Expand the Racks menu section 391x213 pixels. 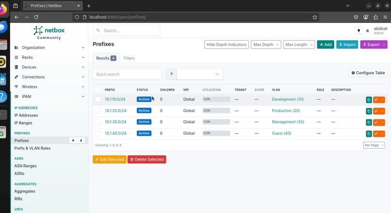(49, 57)
